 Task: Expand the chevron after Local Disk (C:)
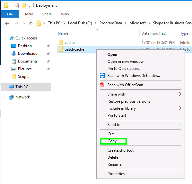(x=96, y=23)
